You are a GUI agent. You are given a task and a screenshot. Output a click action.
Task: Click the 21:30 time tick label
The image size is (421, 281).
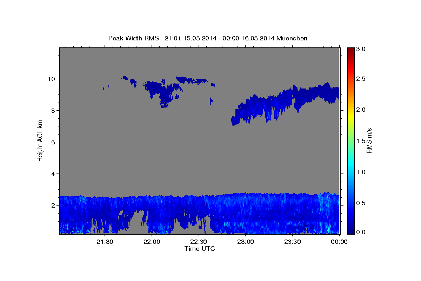point(105,242)
